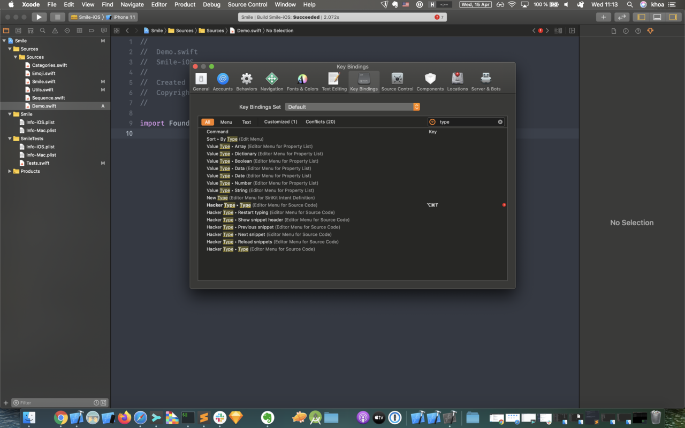Switch to the Conflicts (20) tab
Viewport: 685px width, 428px height.
coord(320,121)
